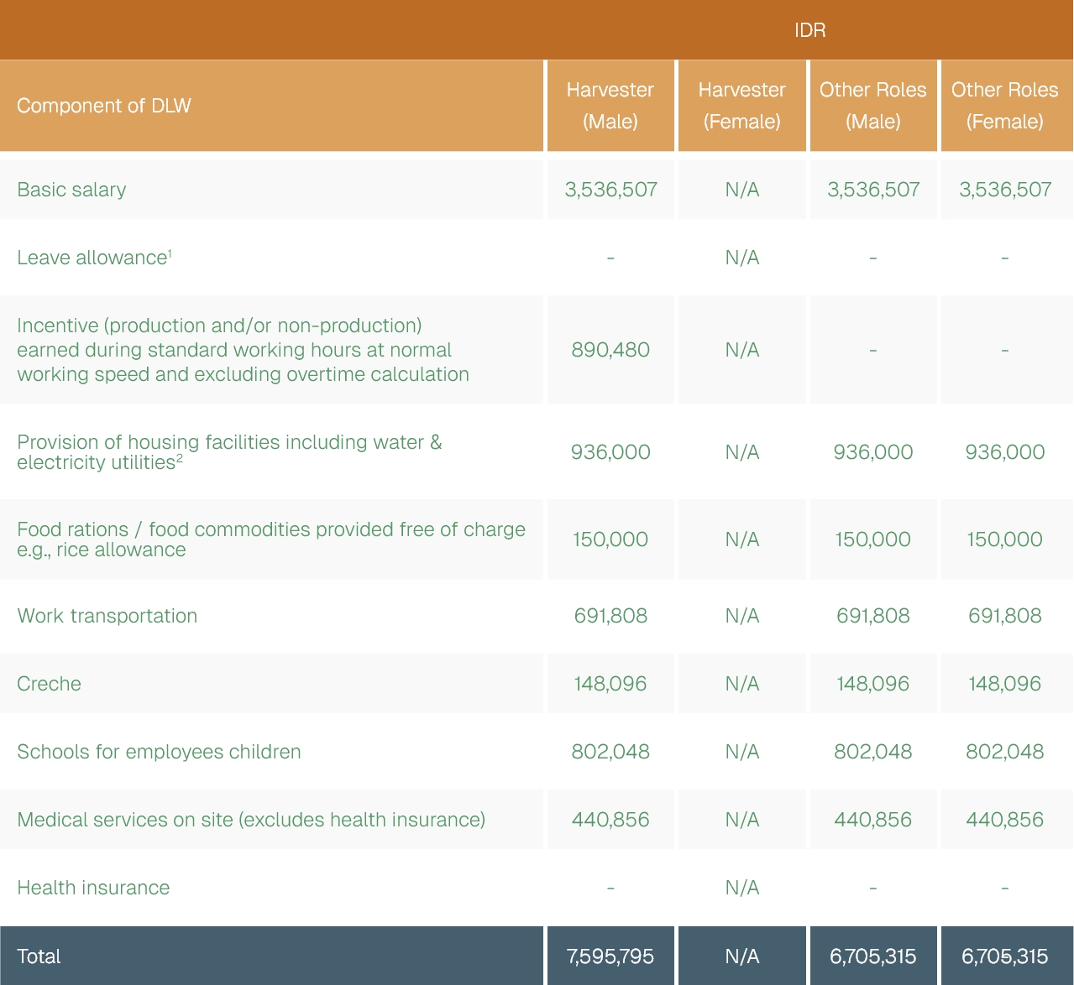The image size is (1074, 985).
Task: Click the Harvester (Male) column header
Action: click(x=610, y=106)
